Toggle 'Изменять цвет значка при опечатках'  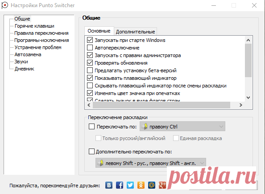(x=90, y=93)
